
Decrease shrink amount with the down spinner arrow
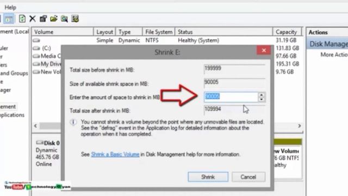click(x=262, y=99)
